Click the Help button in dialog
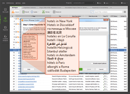 (x=29, y=69)
